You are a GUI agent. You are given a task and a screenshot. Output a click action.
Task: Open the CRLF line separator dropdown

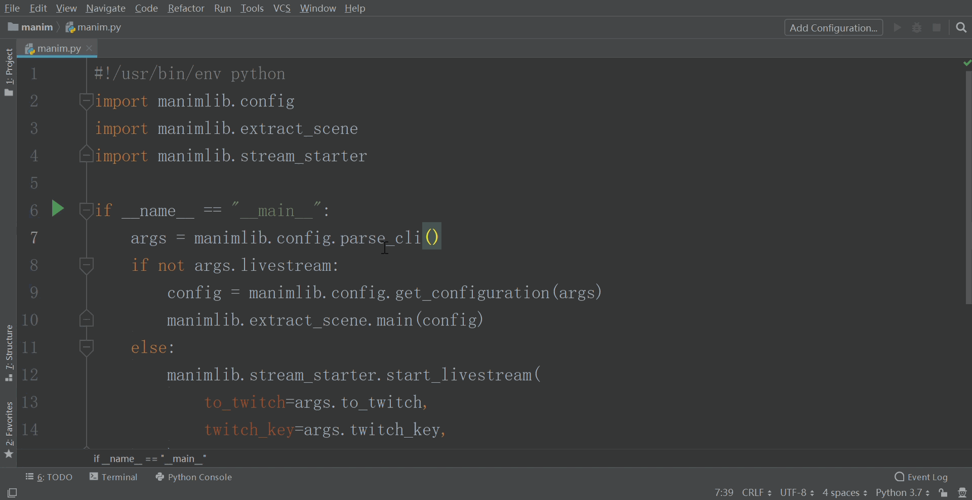click(x=756, y=492)
